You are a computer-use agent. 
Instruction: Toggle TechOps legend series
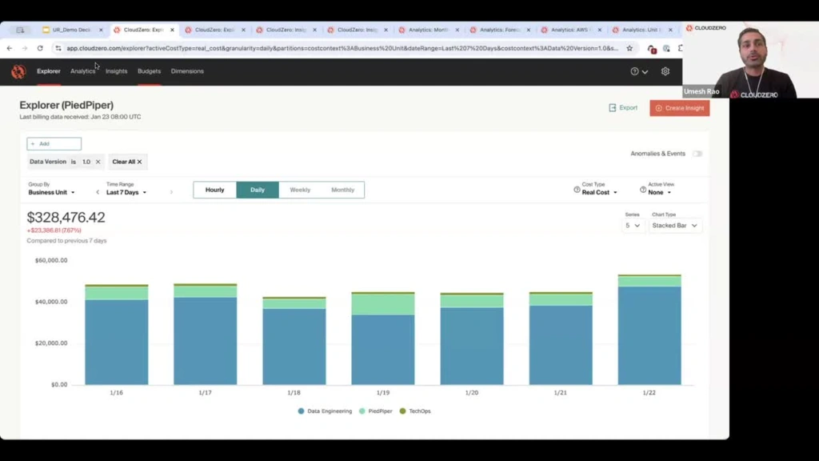click(x=415, y=411)
